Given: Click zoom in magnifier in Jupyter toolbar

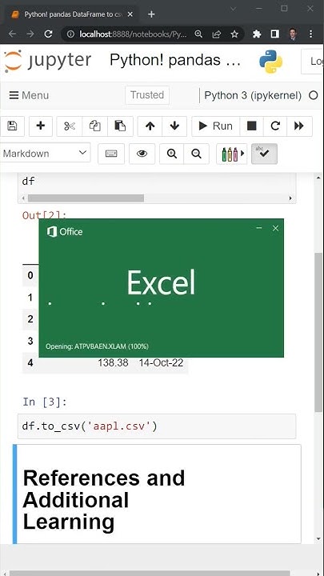Looking at the screenshot, I should click(172, 154).
